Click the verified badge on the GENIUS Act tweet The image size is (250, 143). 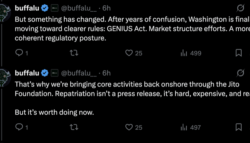45,7
